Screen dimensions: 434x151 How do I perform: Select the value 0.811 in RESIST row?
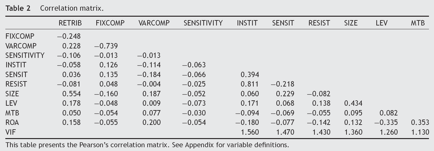pyautogui.click(x=250, y=84)
